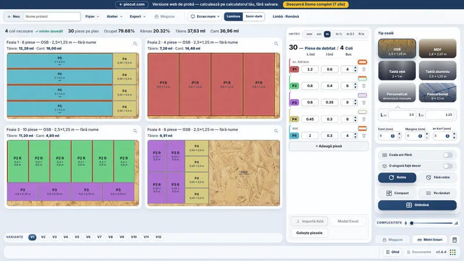
Task: Open the Limbă Română language selector
Action: pyautogui.click(x=285, y=17)
